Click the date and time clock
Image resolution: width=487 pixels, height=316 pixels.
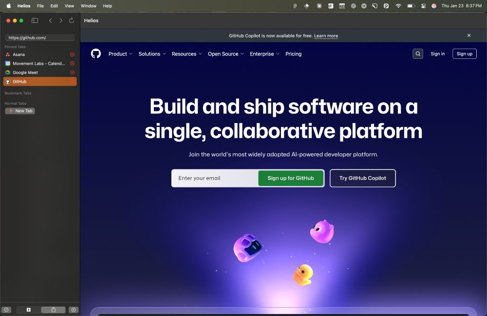462,6
